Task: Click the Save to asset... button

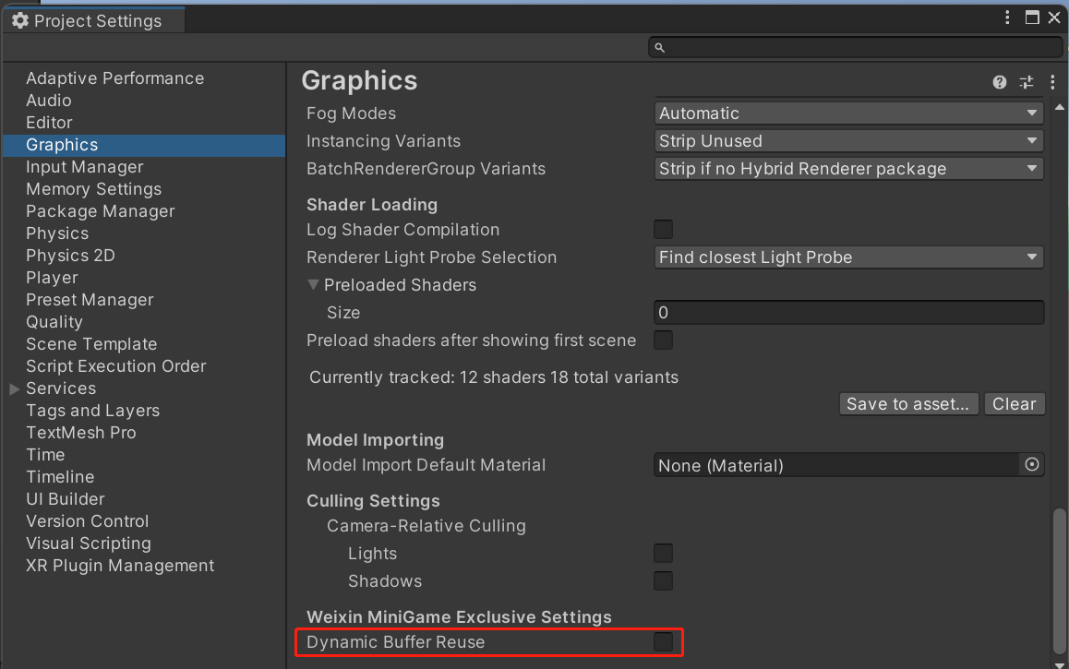Action: pos(909,404)
